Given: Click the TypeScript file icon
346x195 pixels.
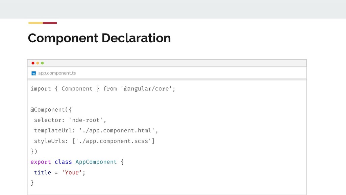Looking at the screenshot, I should click(33, 73).
